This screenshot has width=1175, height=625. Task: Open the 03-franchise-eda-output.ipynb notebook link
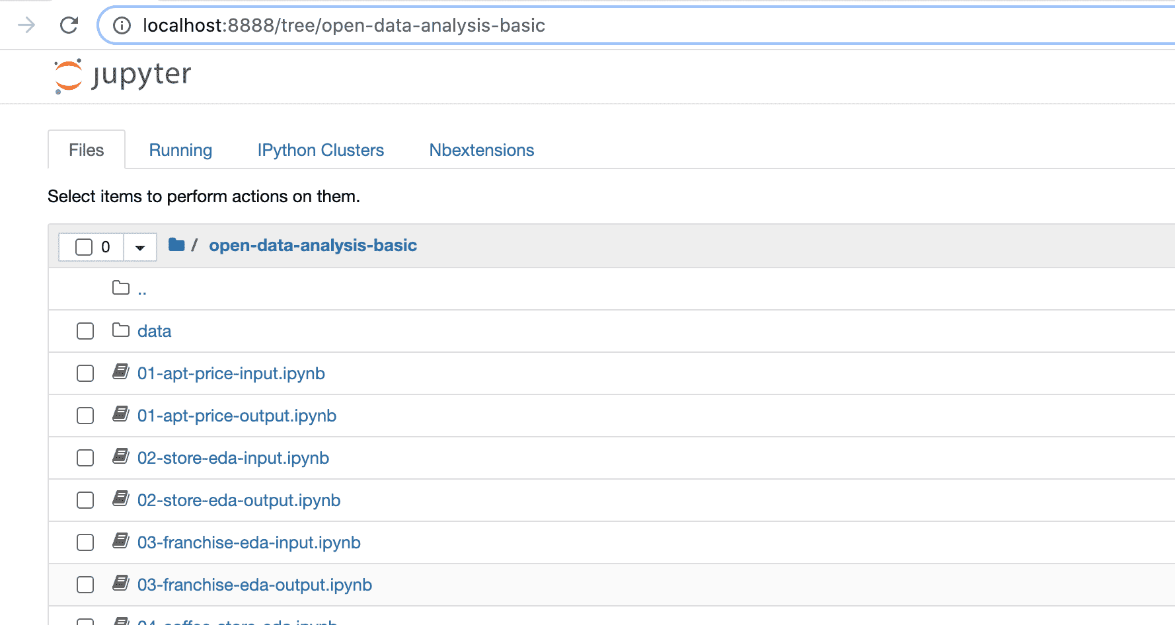tap(254, 585)
